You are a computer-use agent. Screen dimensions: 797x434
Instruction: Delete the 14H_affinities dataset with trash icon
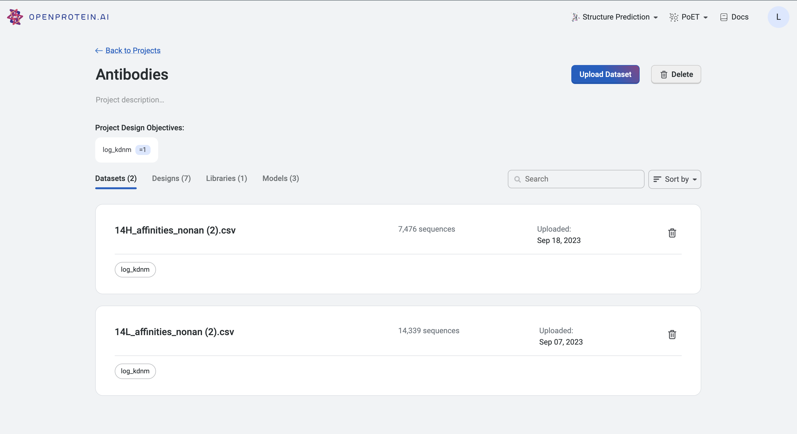pyautogui.click(x=672, y=233)
